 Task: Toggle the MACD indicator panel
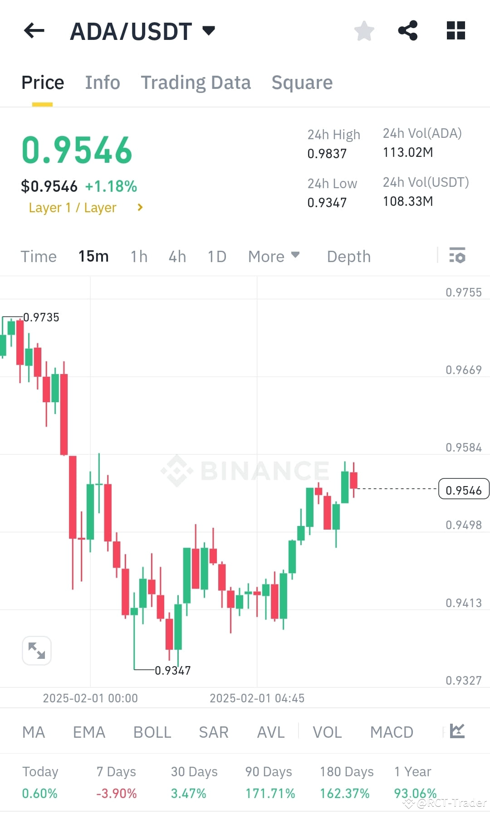click(392, 731)
